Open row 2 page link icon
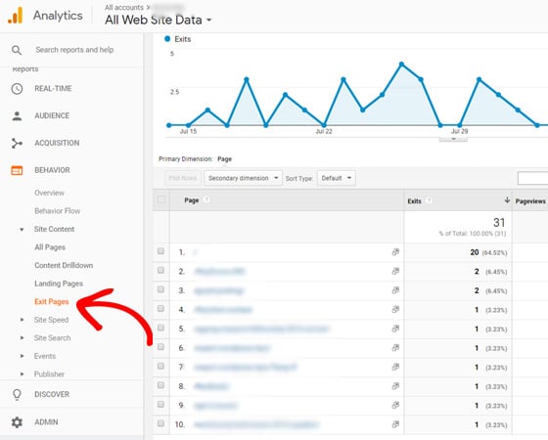The image size is (548, 440). pyautogui.click(x=395, y=271)
